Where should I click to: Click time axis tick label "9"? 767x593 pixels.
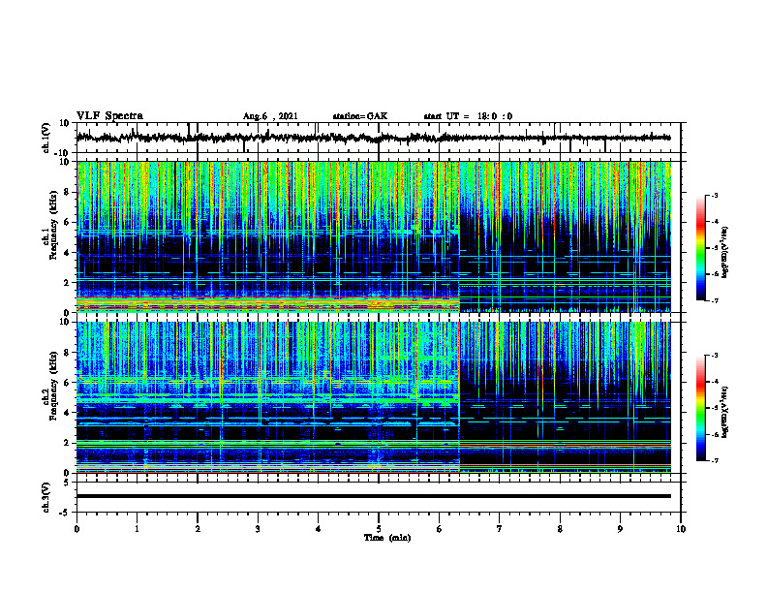point(620,529)
